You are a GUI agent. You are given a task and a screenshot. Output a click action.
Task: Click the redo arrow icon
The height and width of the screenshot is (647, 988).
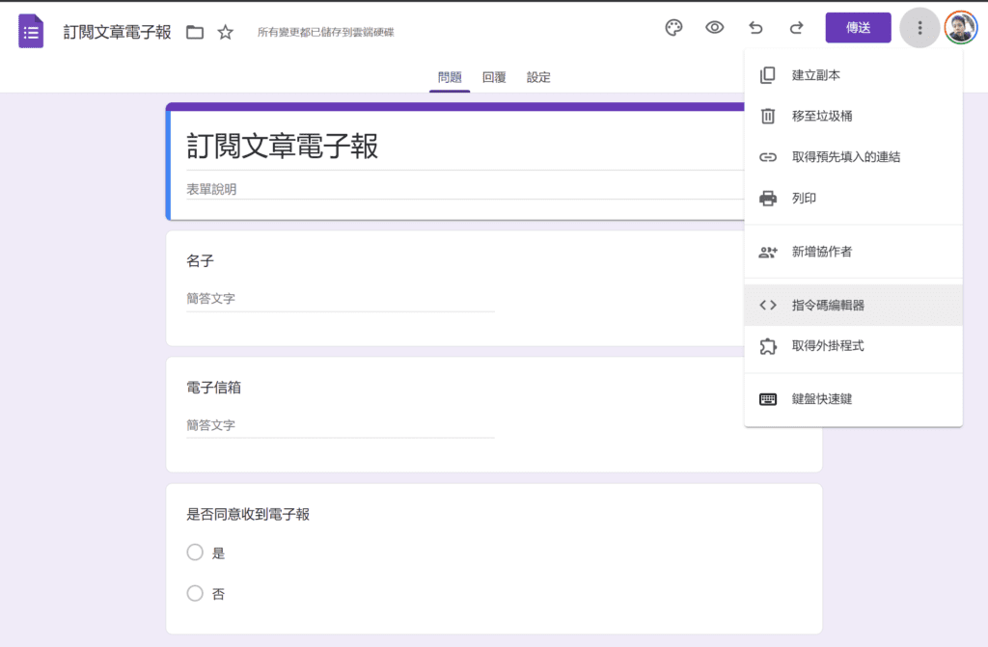pyautogui.click(x=796, y=28)
